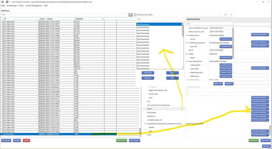Click the Warehouse filter input field
The width and height of the screenshot is (272, 149).
[64, 15]
